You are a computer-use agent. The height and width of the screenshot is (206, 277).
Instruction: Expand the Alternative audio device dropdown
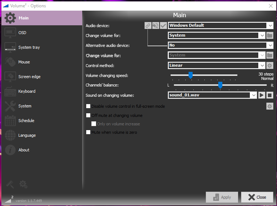270,45
